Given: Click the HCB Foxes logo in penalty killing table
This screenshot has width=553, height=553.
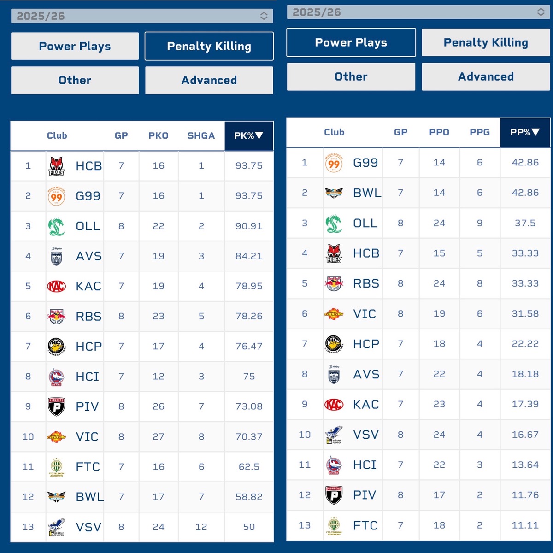Looking at the screenshot, I should click(x=57, y=166).
